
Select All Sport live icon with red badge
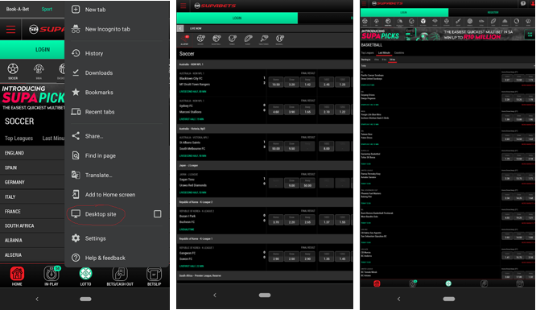[184, 39]
